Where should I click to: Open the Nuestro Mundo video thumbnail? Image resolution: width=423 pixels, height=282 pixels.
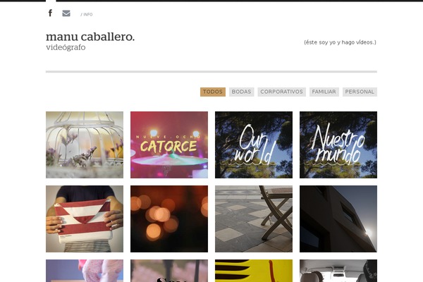338,145
